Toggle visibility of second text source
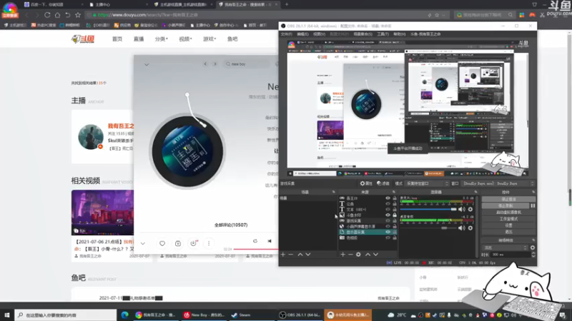 tap(388, 204)
